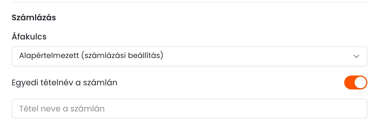This screenshot has width=379, height=130.
Task: Click the divider line above Számlázás
Action: (189, 2)
